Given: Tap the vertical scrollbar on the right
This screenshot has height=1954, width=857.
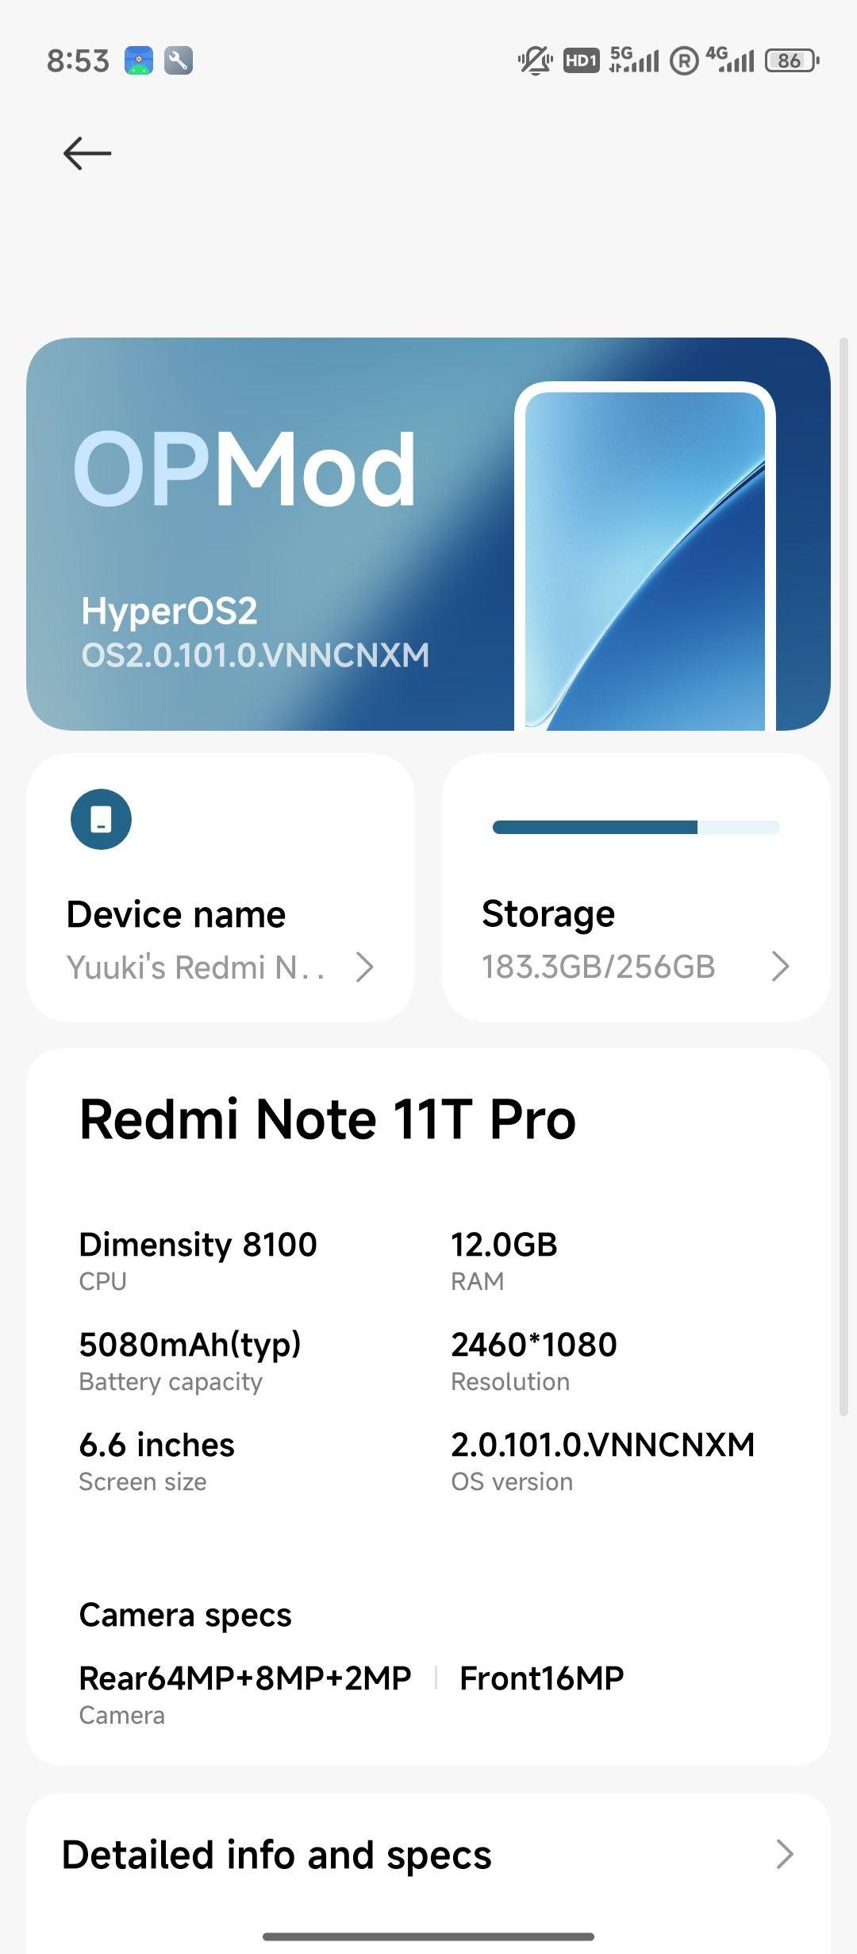Looking at the screenshot, I should [x=844, y=878].
